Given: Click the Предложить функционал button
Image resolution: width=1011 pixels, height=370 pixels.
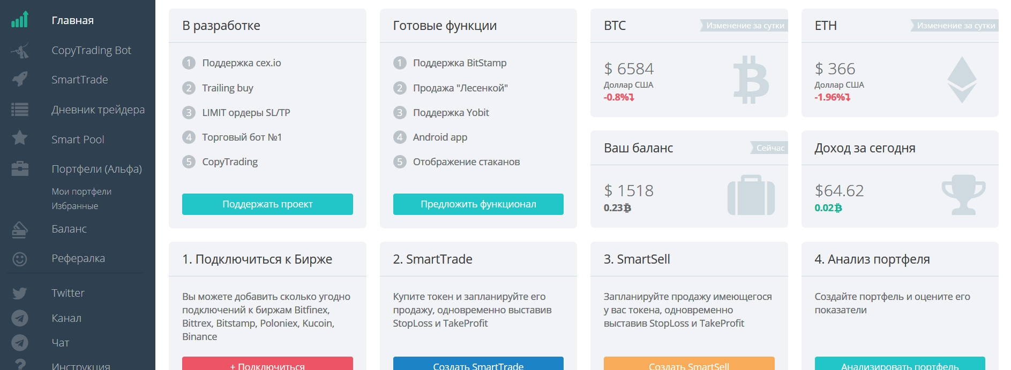Looking at the screenshot, I should coord(478,204).
